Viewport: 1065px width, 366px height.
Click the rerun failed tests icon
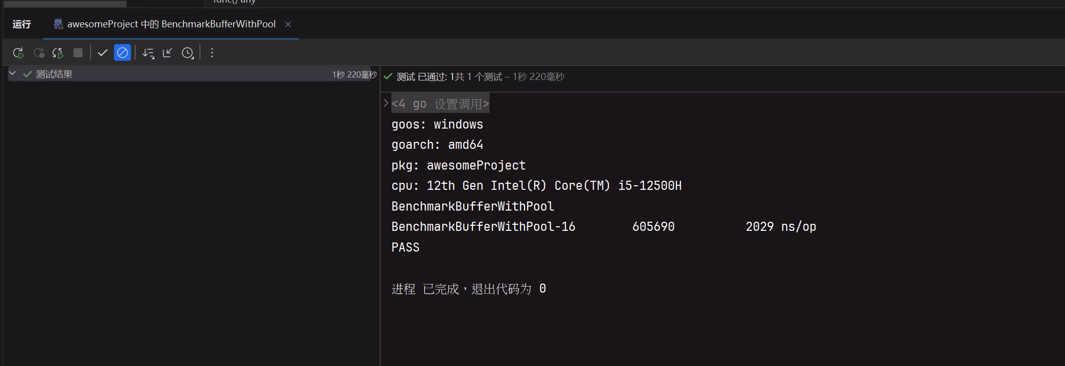point(38,53)
